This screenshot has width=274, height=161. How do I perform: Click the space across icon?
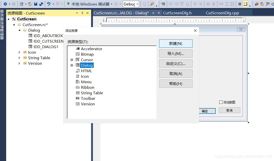tap(208, 4)
